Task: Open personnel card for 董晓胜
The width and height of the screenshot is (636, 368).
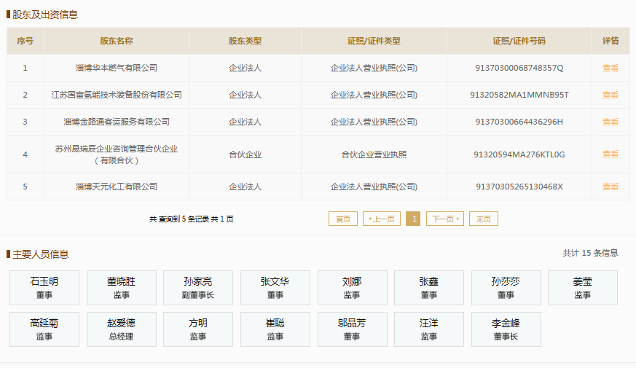Action: click(x=121, y=288)
